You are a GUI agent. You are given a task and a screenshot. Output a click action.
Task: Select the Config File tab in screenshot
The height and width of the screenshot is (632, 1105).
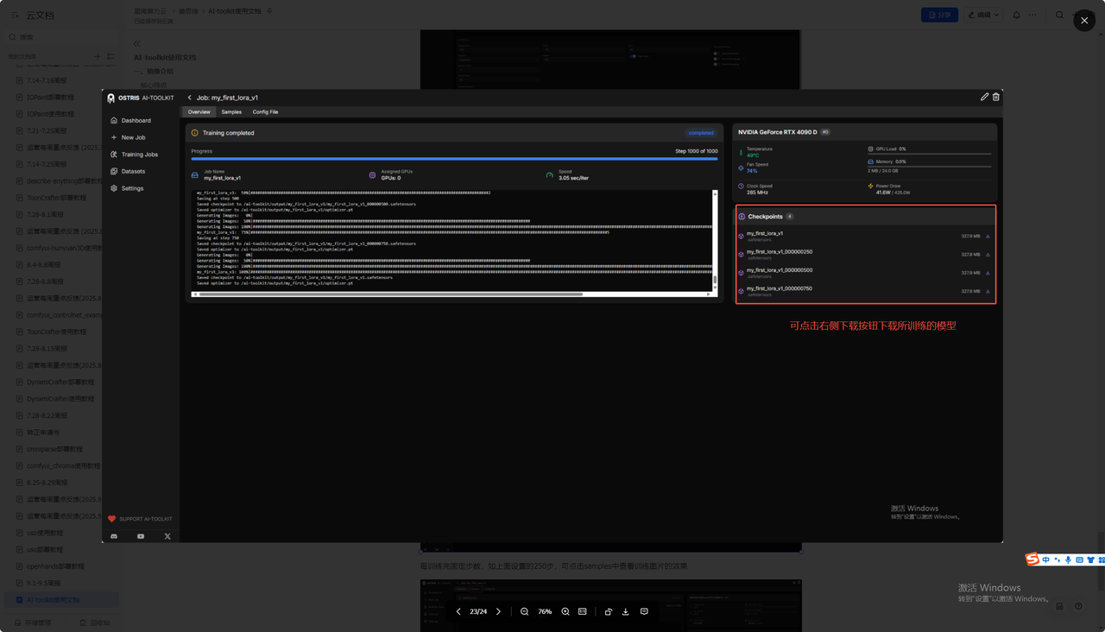point(265,112)
